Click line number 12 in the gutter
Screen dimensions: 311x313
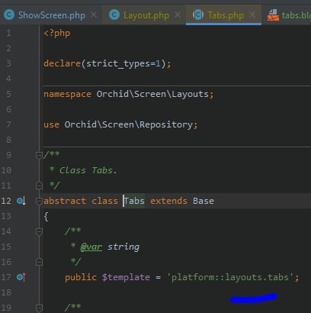[6, 201]
